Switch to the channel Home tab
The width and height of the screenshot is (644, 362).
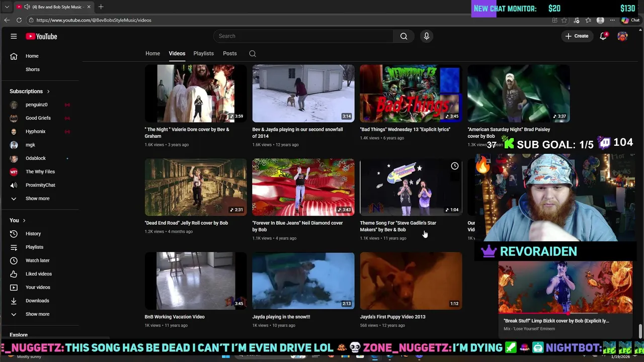152,53
